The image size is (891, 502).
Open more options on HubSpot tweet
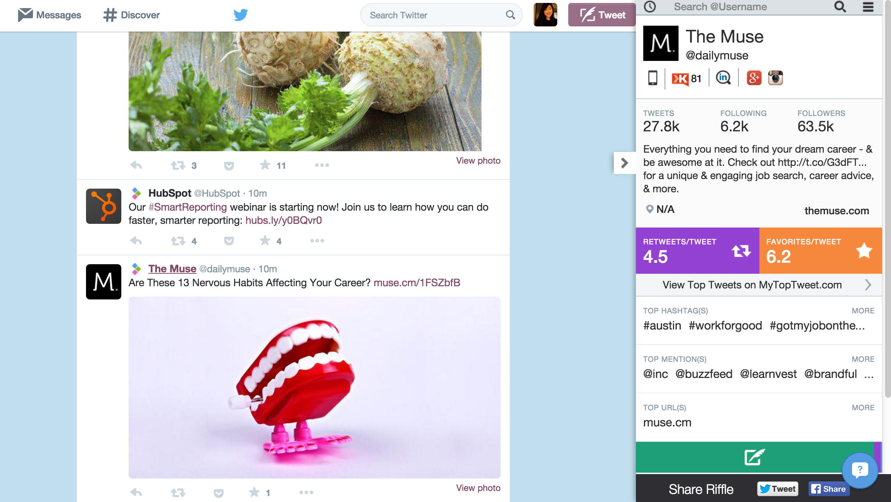[x=317, y=241]
